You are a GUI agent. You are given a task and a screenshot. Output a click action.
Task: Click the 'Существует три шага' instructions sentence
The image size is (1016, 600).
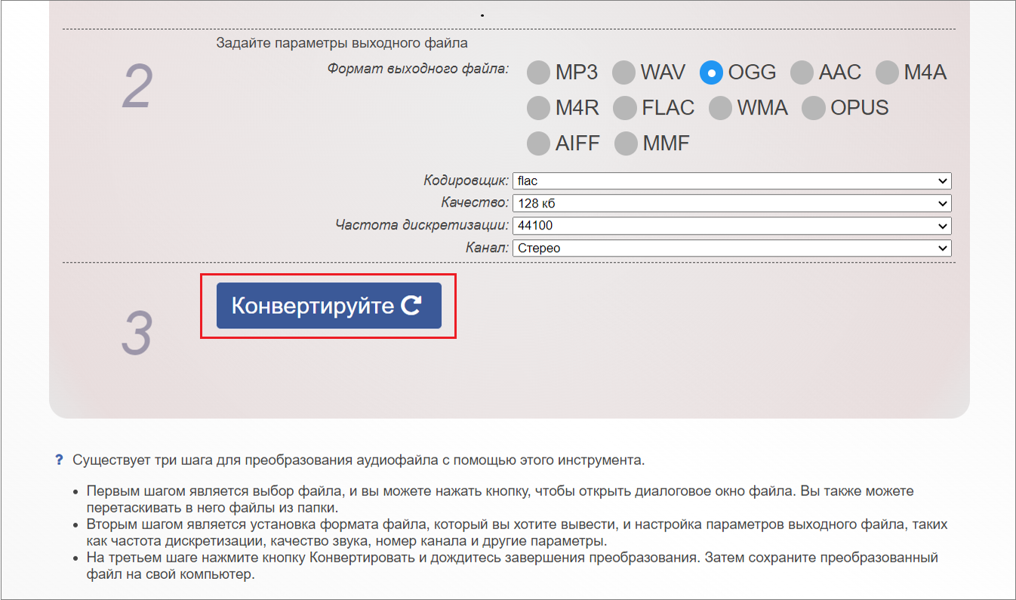click(359, 459)
